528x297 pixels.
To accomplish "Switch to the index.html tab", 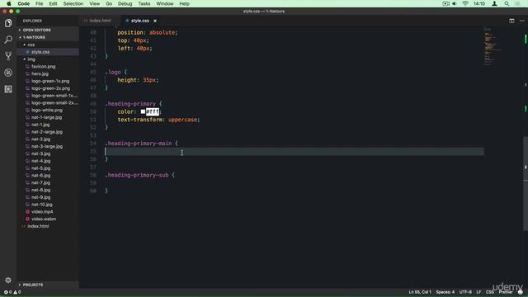I will coord(100,21).
